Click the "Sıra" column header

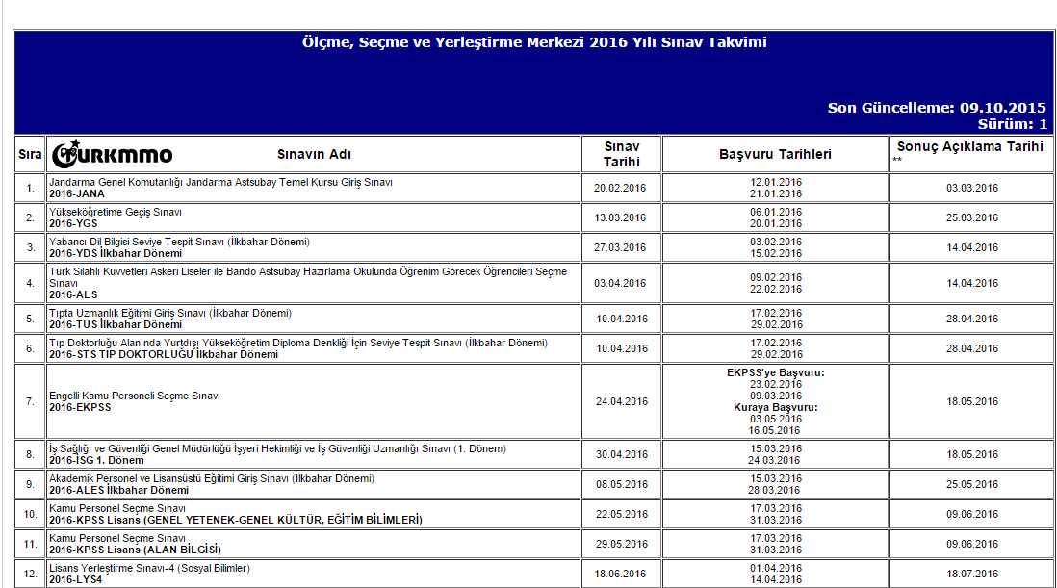30,154
